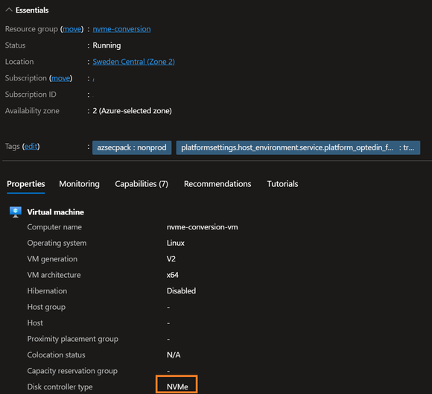Switch to the Monitoring tab
This screenshot has width=432, height=394.
click(80, 184)
